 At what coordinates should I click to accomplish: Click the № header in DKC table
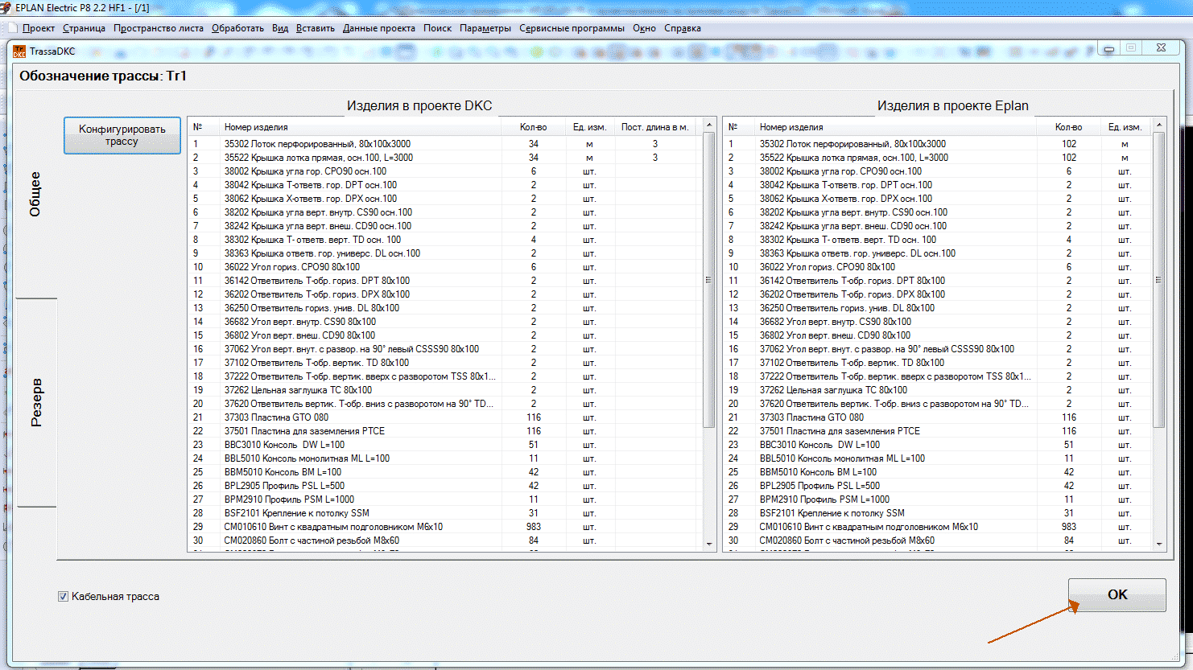click(204, 127)
